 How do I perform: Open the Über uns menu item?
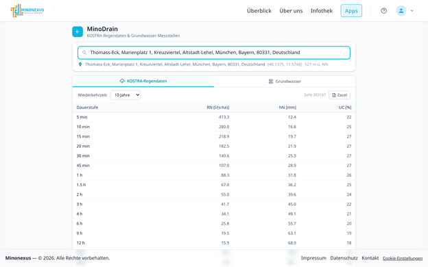pyautogui.click(x=291, y=11)
